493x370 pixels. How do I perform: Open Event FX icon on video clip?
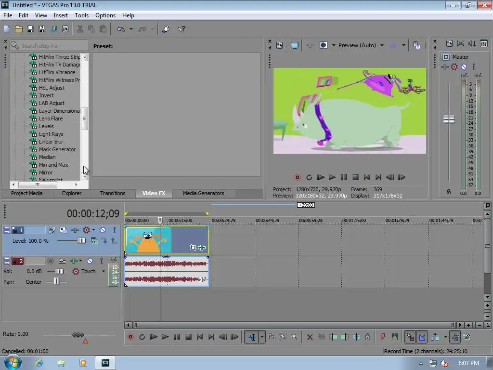[202, 248]
